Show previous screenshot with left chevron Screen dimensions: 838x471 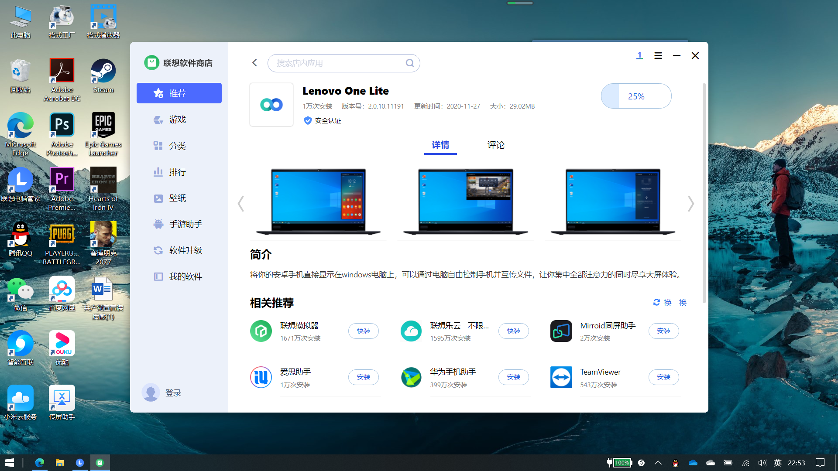pyautogui.click(x=240, y=204)
